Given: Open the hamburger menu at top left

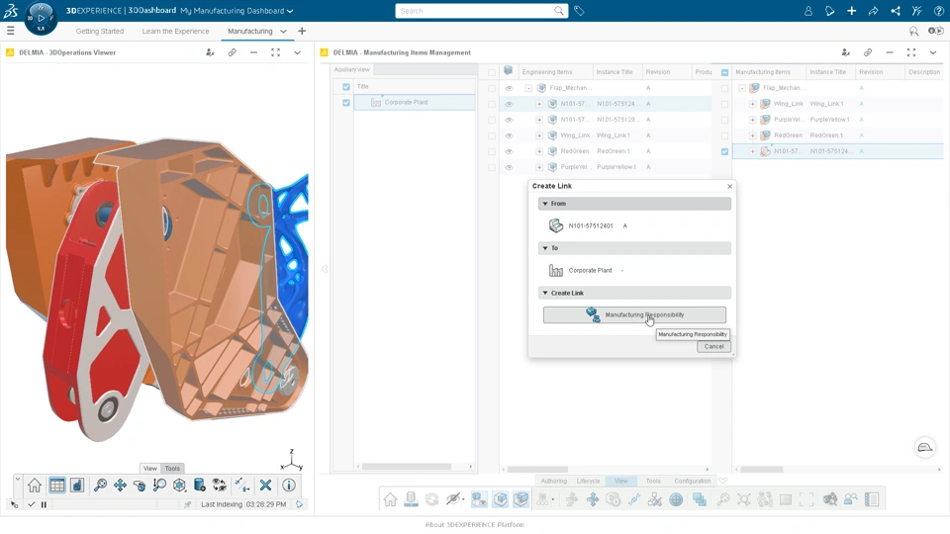Looking at the screenshot, I should pos(10,31).
